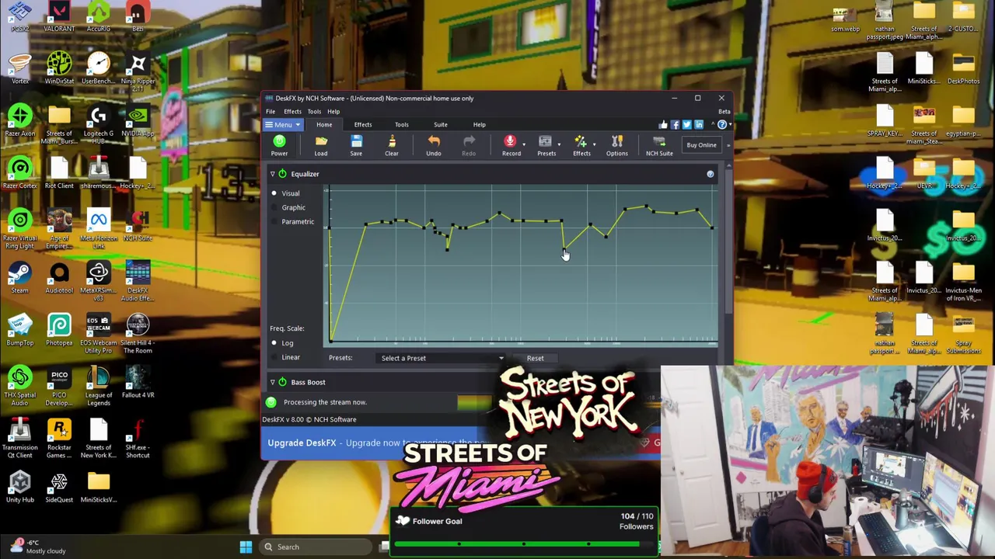Image resolution: width=995 pixels, height=559 pixels.
Task: Select the DeskPhotos folder on desktop
Action: tap(963, 68)
